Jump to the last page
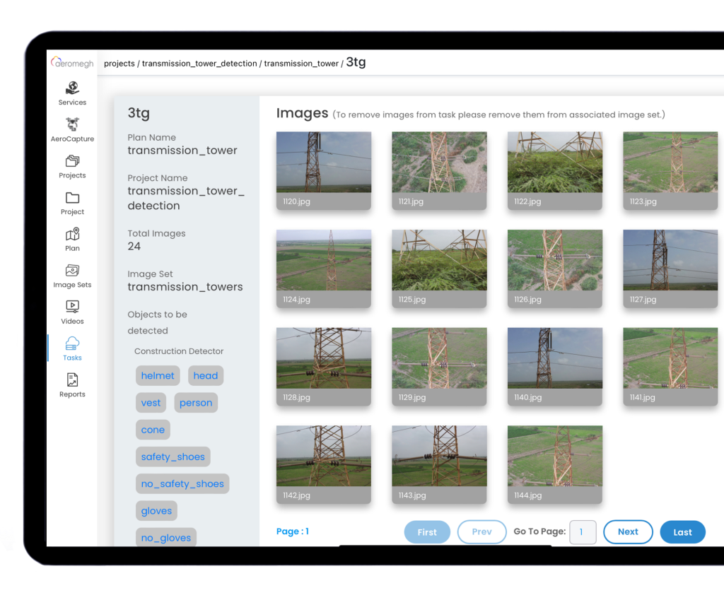 click(682, 531)
